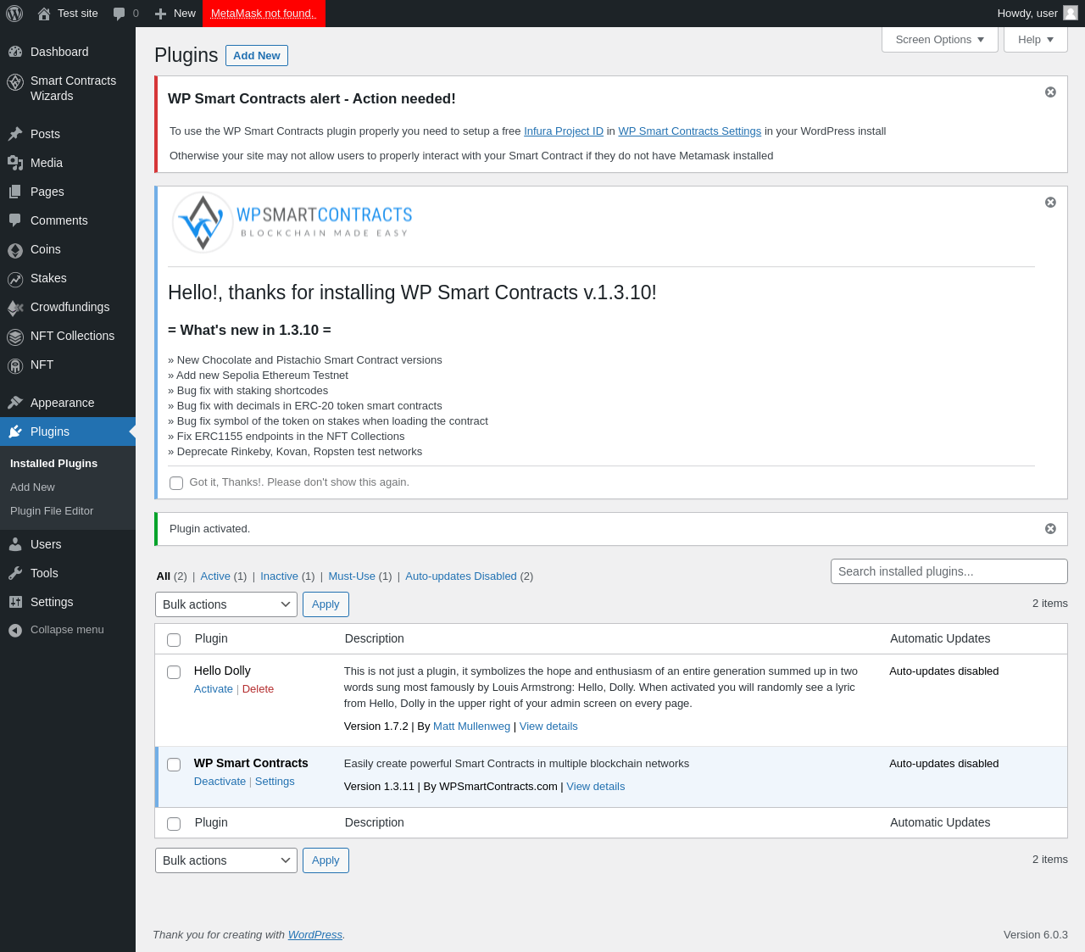Expand the Help panel

tap(1036, 39)
